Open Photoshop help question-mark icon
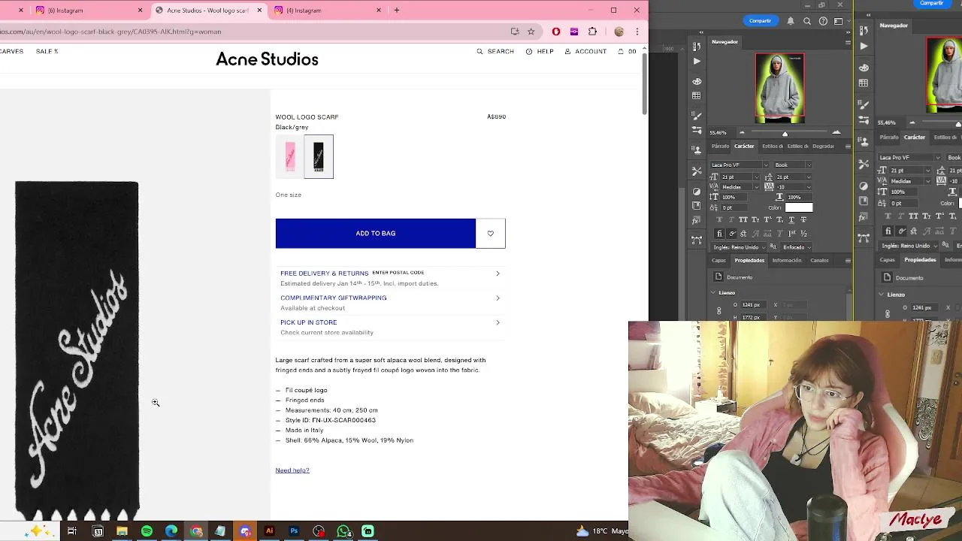The image size is (962, 541). point(823,21)
